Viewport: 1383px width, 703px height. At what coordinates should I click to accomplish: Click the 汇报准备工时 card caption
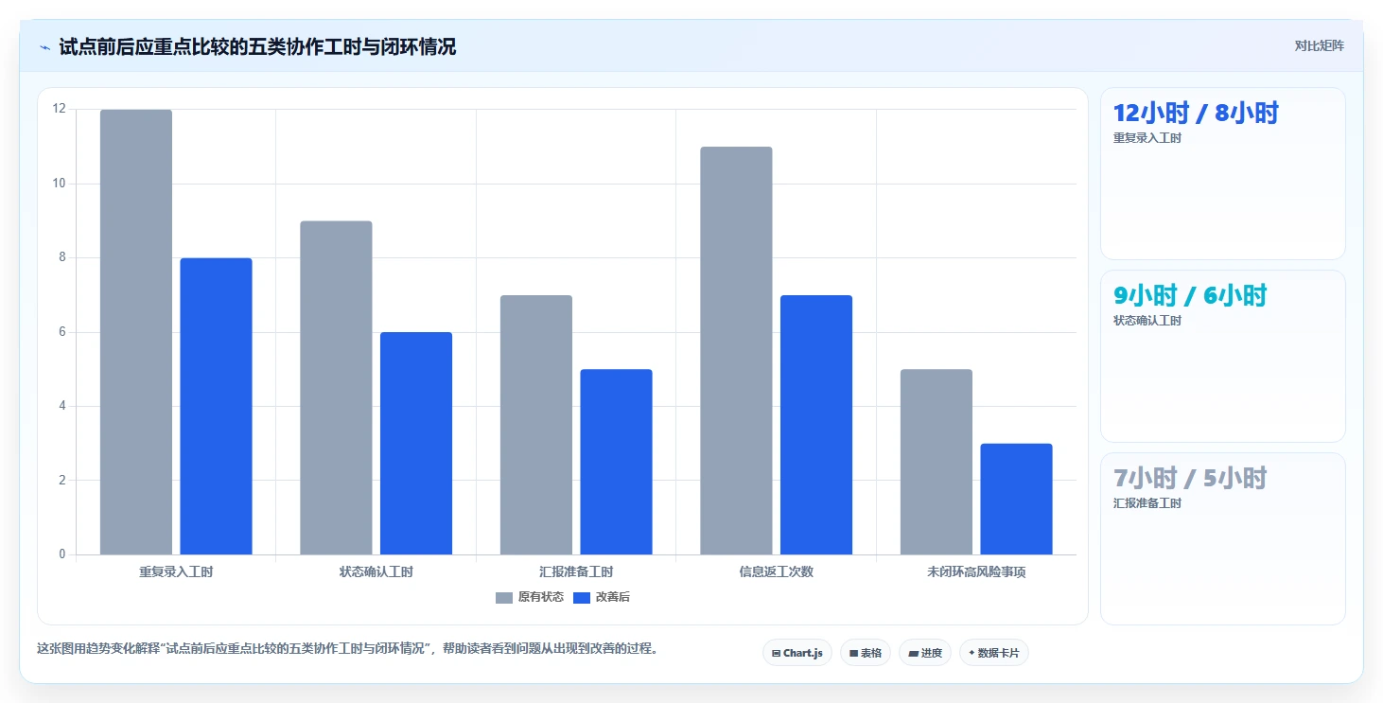[1147, 503]
